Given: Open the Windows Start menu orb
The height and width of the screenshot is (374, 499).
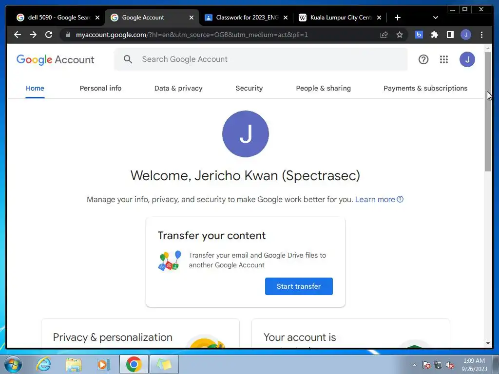Looking at the screenshot, I should point(13,364).
